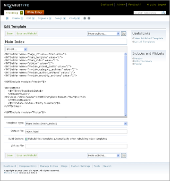
Task: Click the footer Blogs link
Action: click(x=64, y=166)
